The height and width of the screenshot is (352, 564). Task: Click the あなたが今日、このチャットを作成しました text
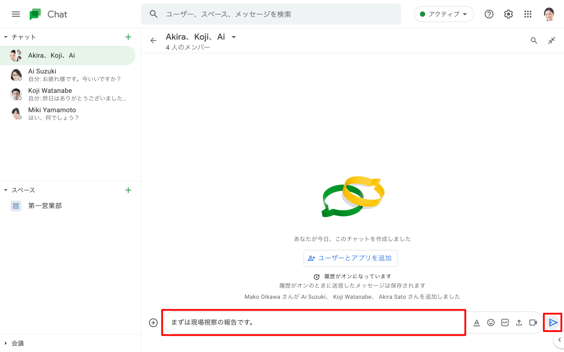(352, 239)
